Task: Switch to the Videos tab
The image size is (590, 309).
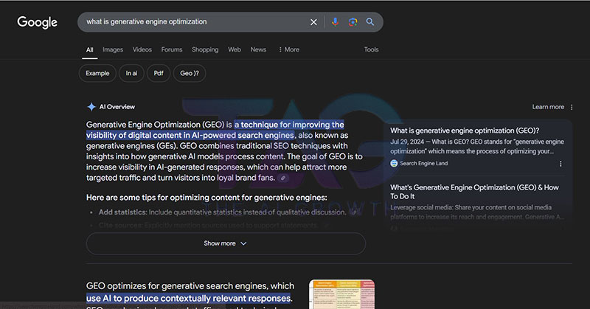Action: point(142,49)
